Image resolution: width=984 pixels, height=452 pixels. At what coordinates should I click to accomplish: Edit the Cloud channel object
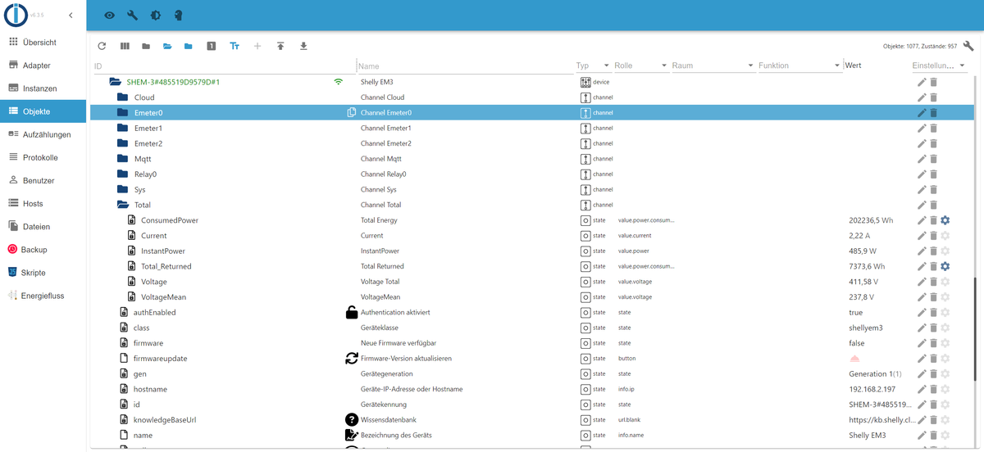pos(922,97)
